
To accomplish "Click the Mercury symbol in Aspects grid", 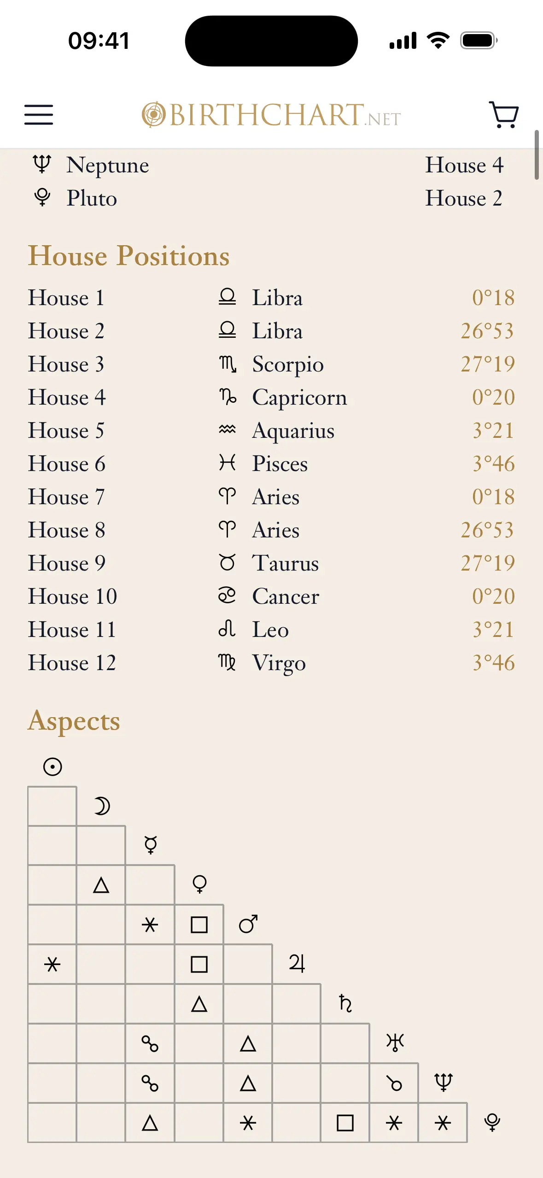I will pos(151,845).
